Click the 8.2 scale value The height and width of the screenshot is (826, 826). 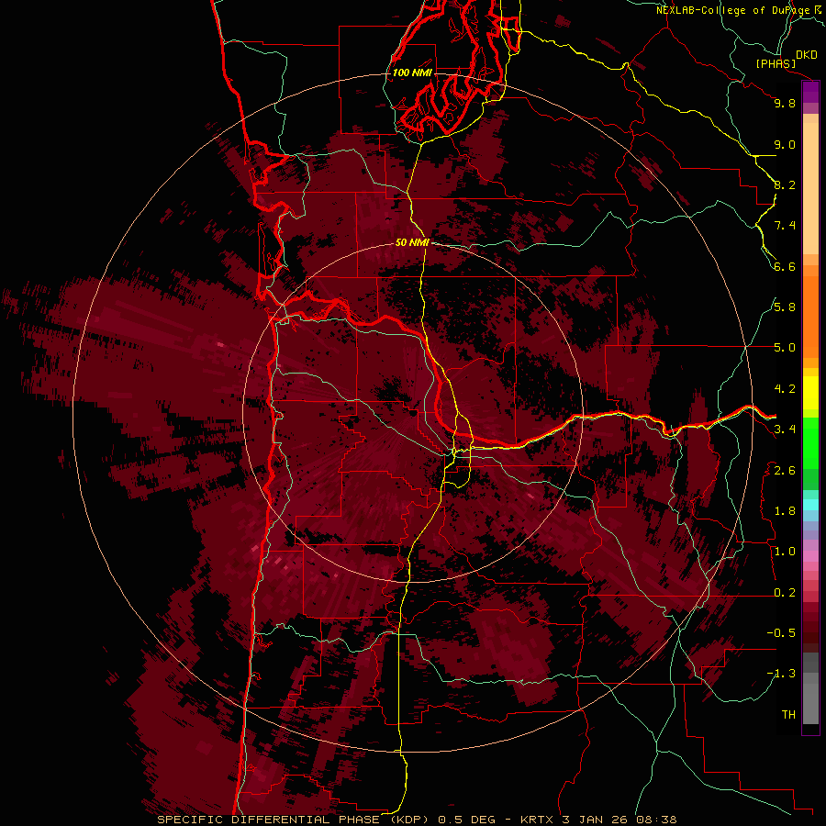(x=785, y=184)
